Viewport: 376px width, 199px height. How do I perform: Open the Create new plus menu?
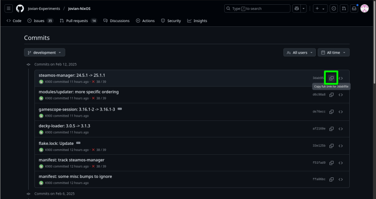(320, 8)
